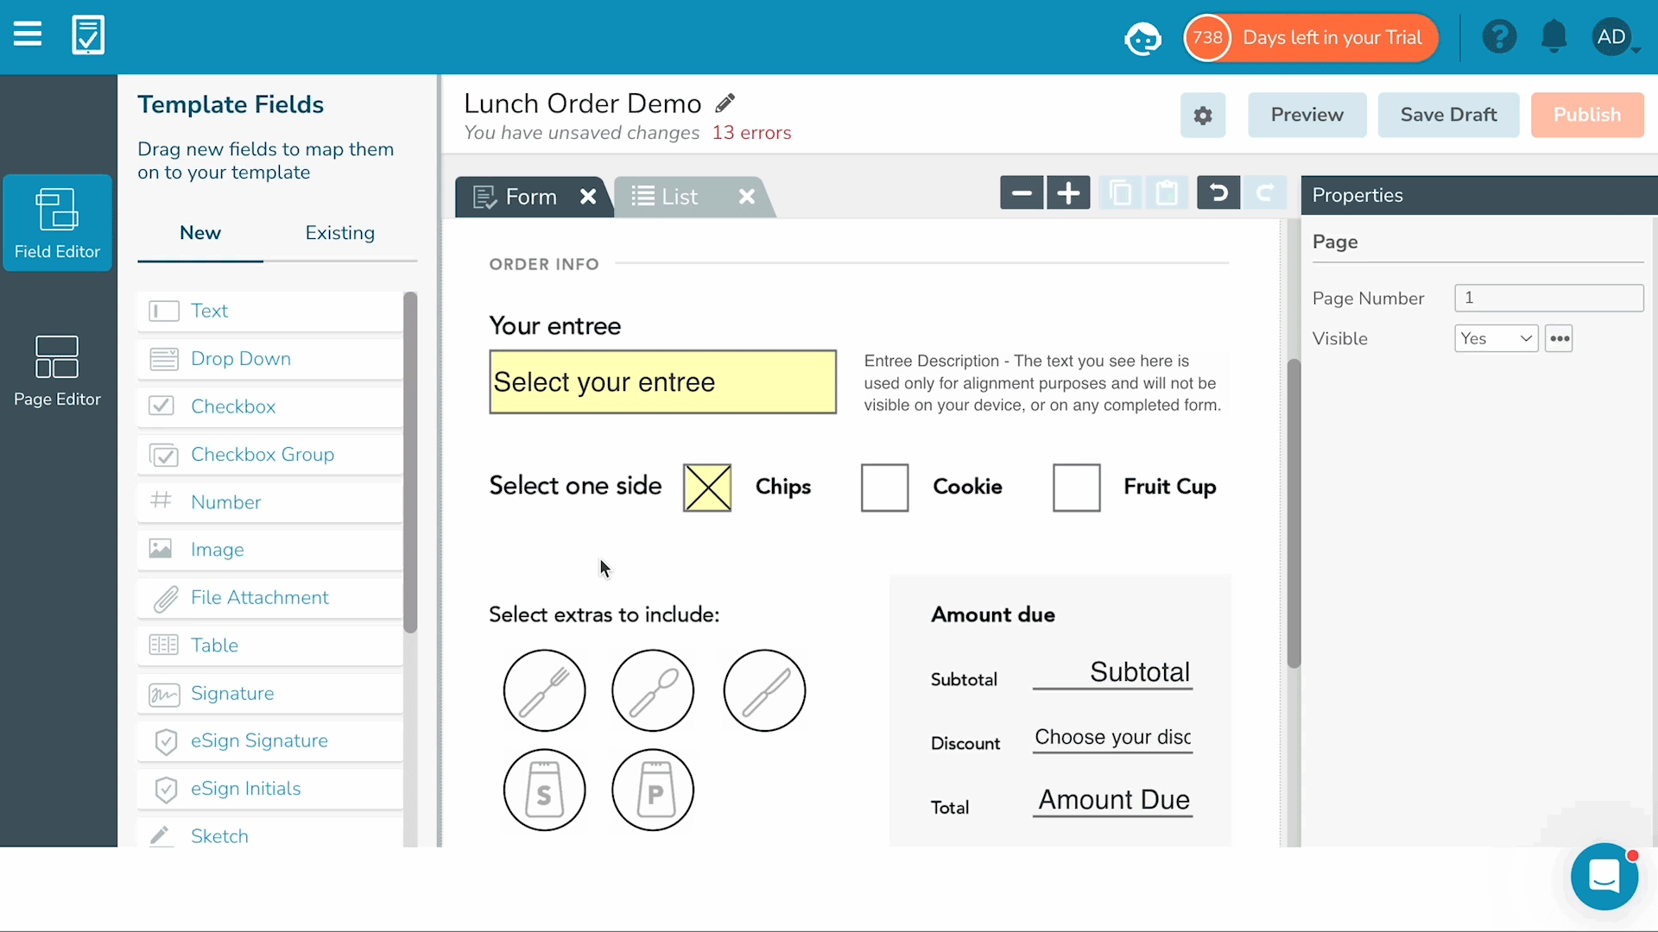Viewport: 1658px width, 932px height.
Task: Select the Checkbox Group field type
Action: 270,455
